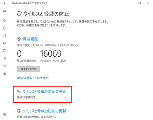Viewport: 153px width, 120px height.
Task: Go back with the back arrow
Action: [x=5, y=3]
